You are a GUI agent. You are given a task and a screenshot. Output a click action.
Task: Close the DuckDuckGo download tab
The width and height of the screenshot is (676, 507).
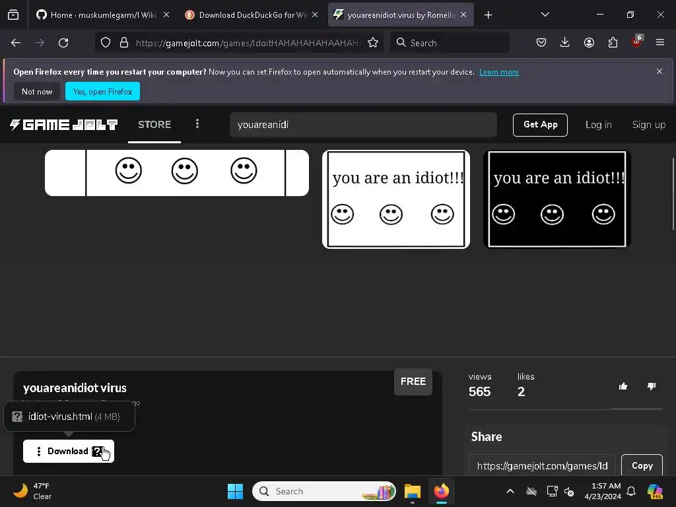click(x=315, y=15)
